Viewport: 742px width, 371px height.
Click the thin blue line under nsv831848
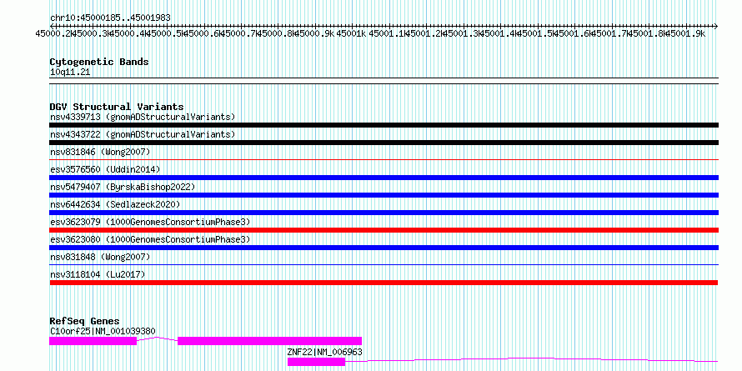point(384,265)
